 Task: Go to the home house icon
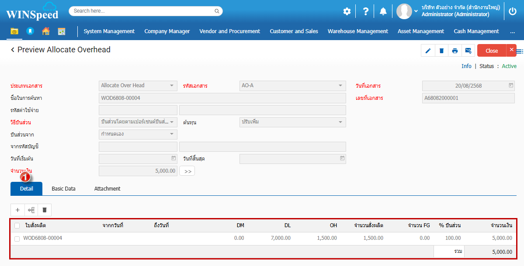pos(46,31)
